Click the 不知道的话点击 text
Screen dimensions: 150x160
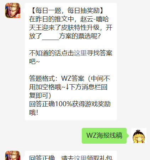[x=52, y=53]
